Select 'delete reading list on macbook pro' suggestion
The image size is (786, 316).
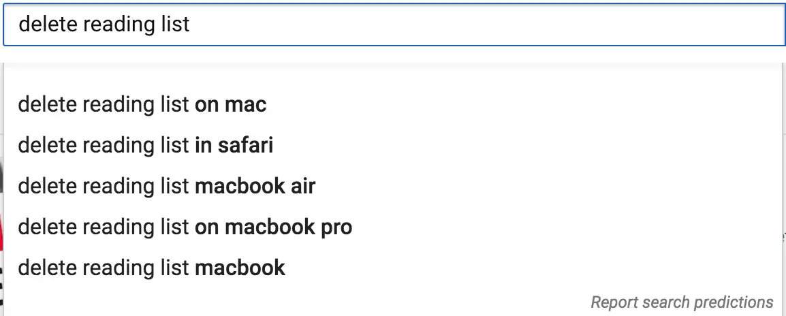pos(185,227)
